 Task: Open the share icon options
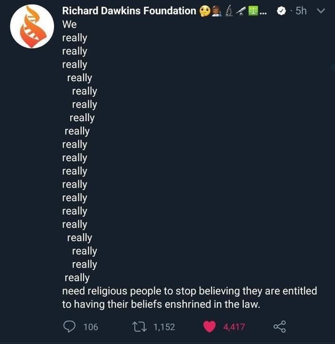click(279, 326)
